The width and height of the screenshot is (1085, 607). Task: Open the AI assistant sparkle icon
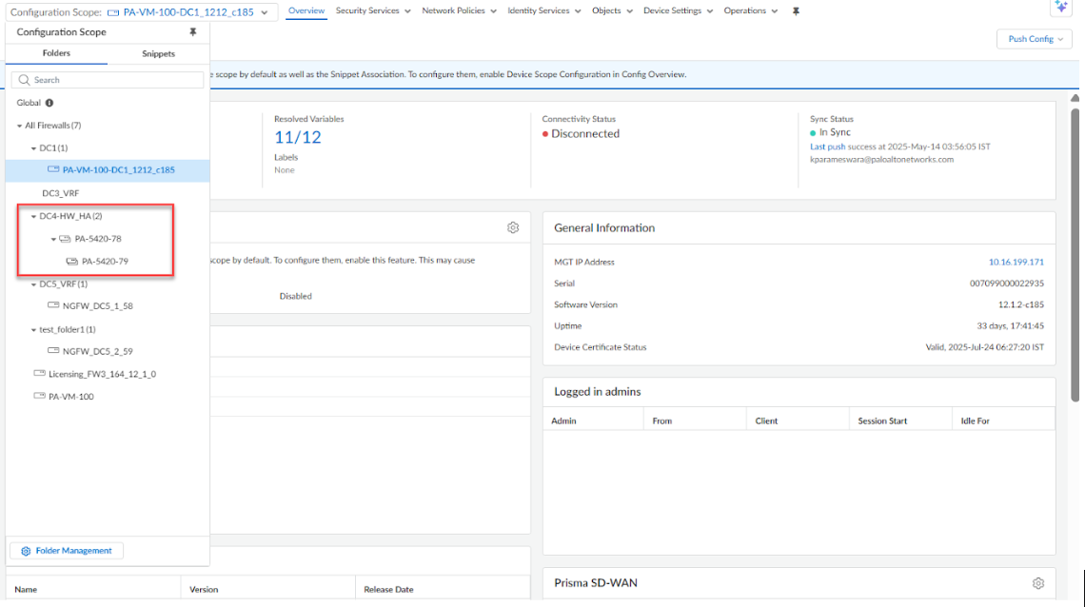coord(1061,8)
